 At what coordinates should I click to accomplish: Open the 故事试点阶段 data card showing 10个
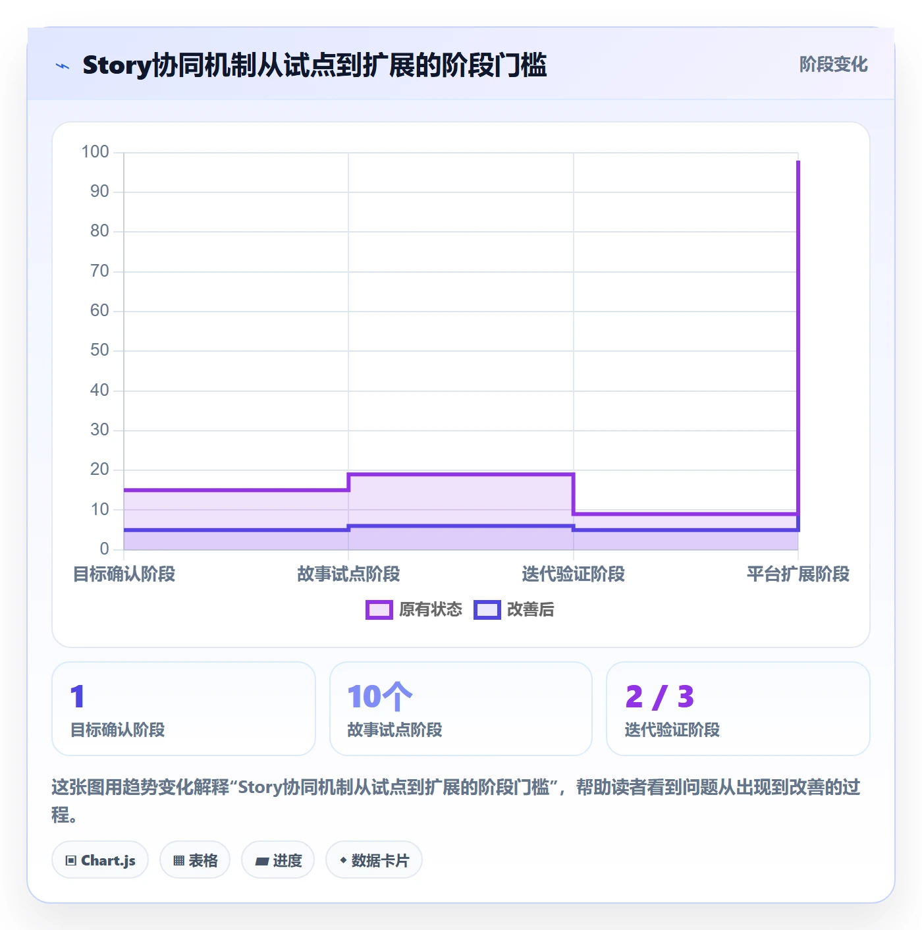point(461,709)
